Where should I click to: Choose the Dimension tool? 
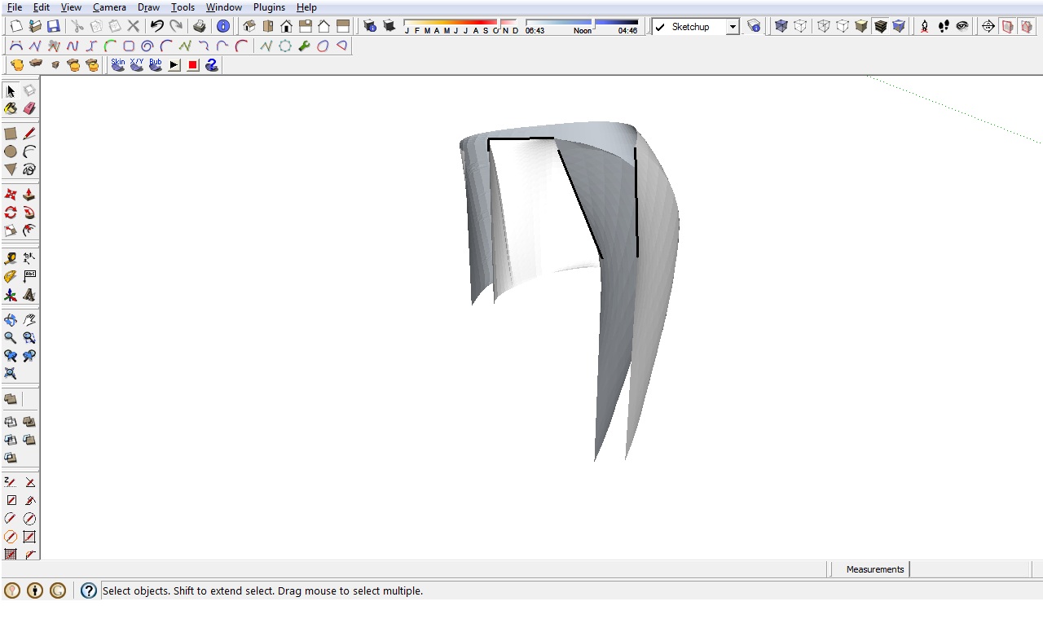pos(29,258)
